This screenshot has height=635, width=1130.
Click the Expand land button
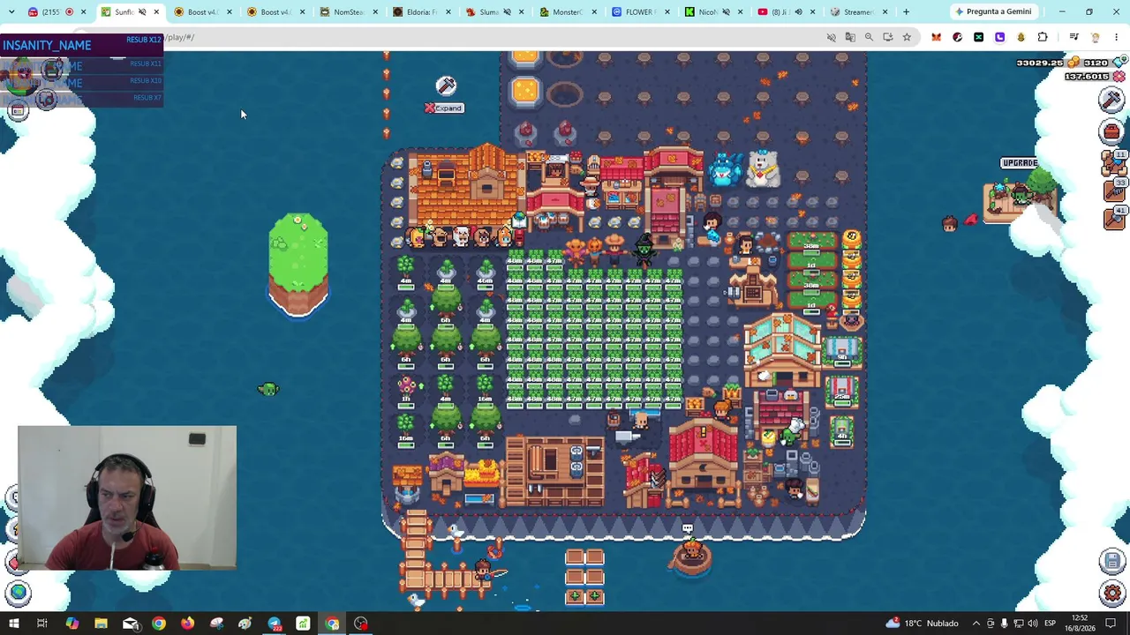coord(444,108)
